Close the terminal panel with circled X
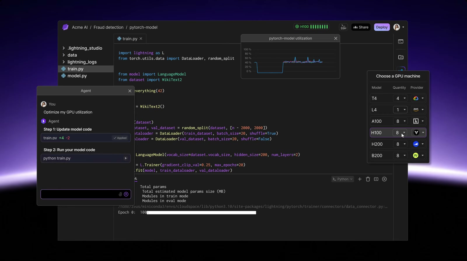The height and width of the screenshot is (261, 467). pos(384,179)
